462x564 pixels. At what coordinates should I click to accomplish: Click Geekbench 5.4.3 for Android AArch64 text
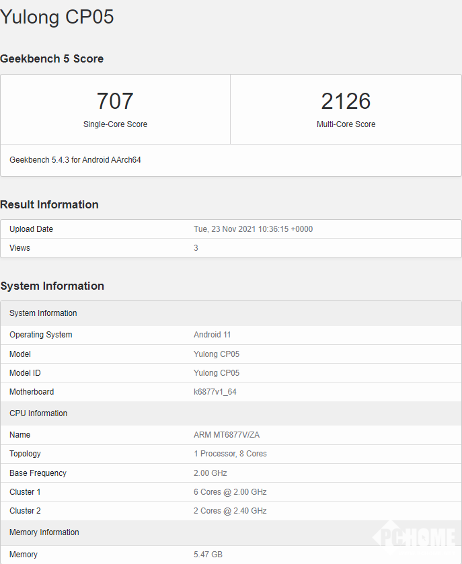75,160
